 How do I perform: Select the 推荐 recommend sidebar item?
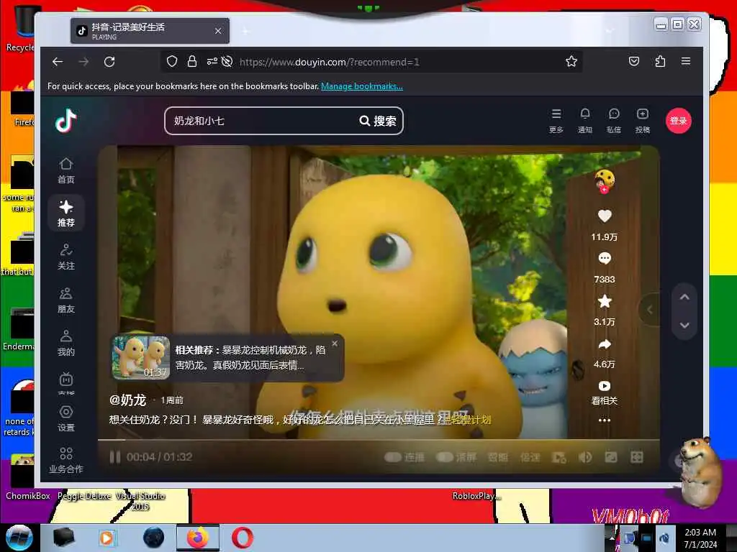coord(65,213)
